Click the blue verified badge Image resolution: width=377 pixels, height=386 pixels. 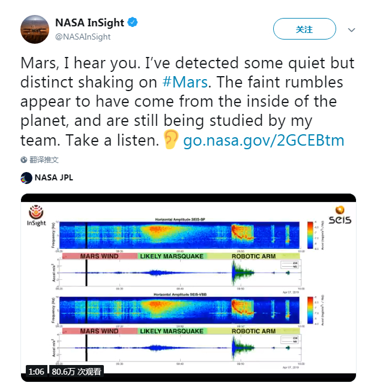coord(133,23)
